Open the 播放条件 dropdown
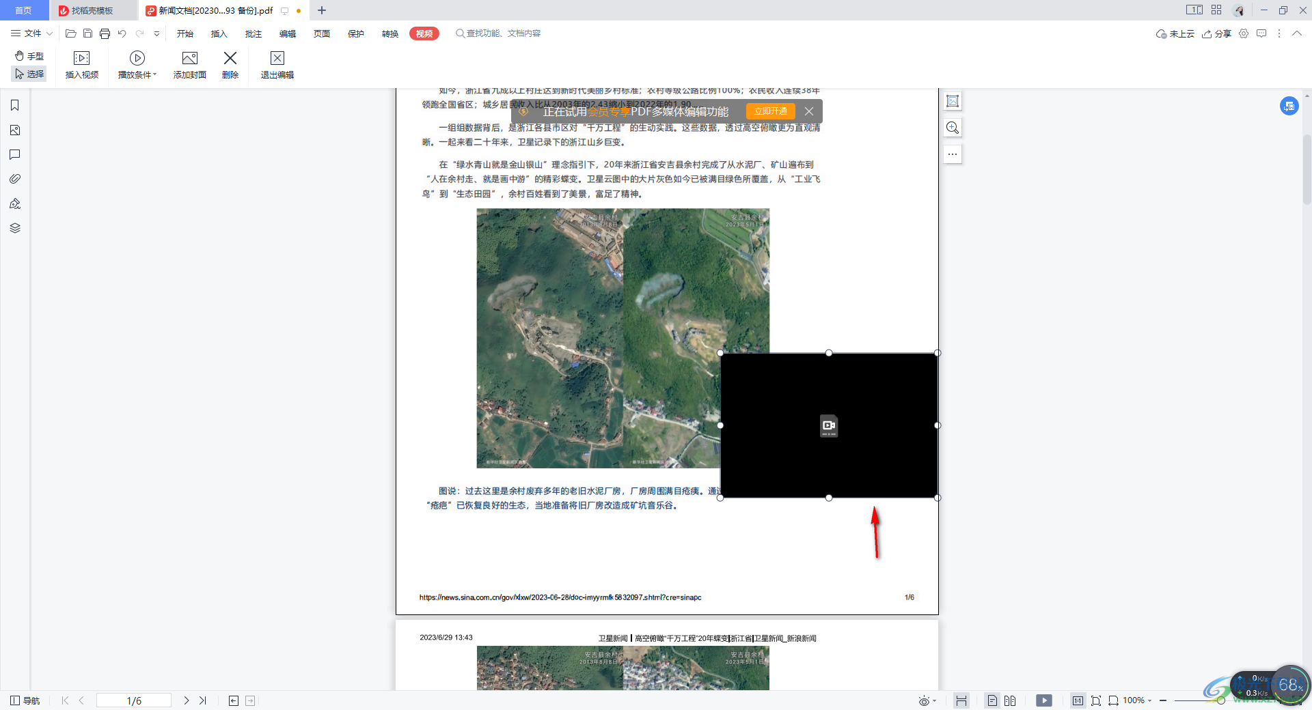Screen dimensions: 1312x710 pos(137,65)
